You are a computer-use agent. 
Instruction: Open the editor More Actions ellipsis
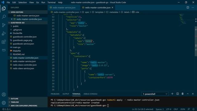coord(193,7)
